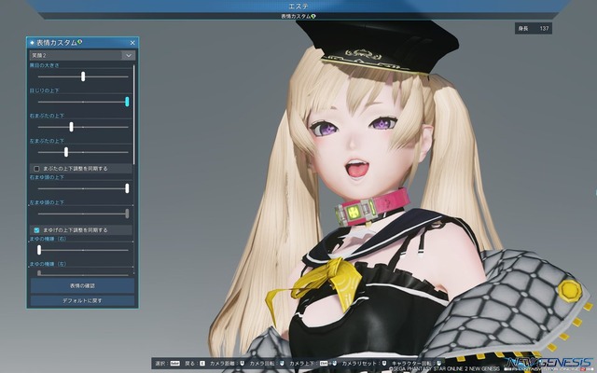Click the 目じりの上下 label
Screen dimensions: 597x373
(45, 91)
